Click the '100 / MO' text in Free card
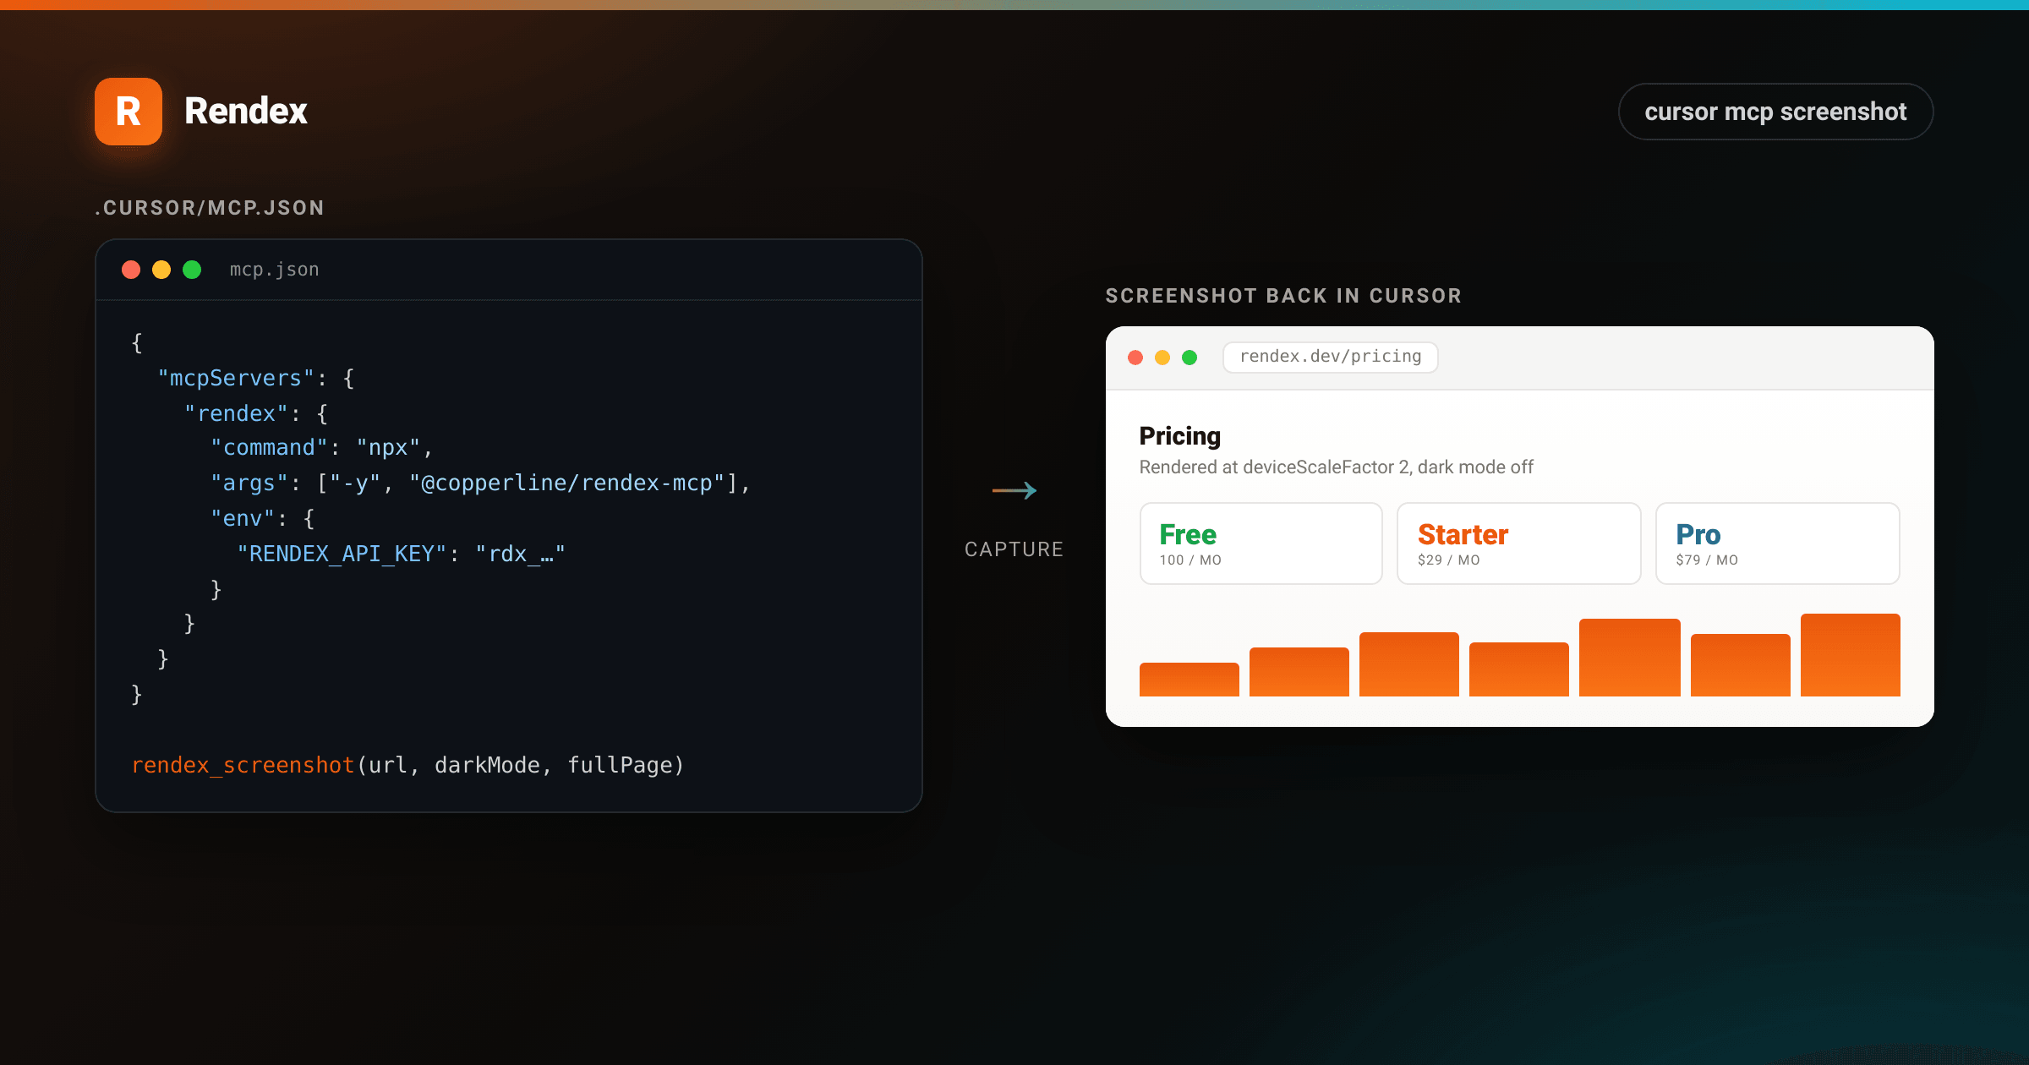2029x1065 pixels. pyautogui.click(x=1190, y=560)
